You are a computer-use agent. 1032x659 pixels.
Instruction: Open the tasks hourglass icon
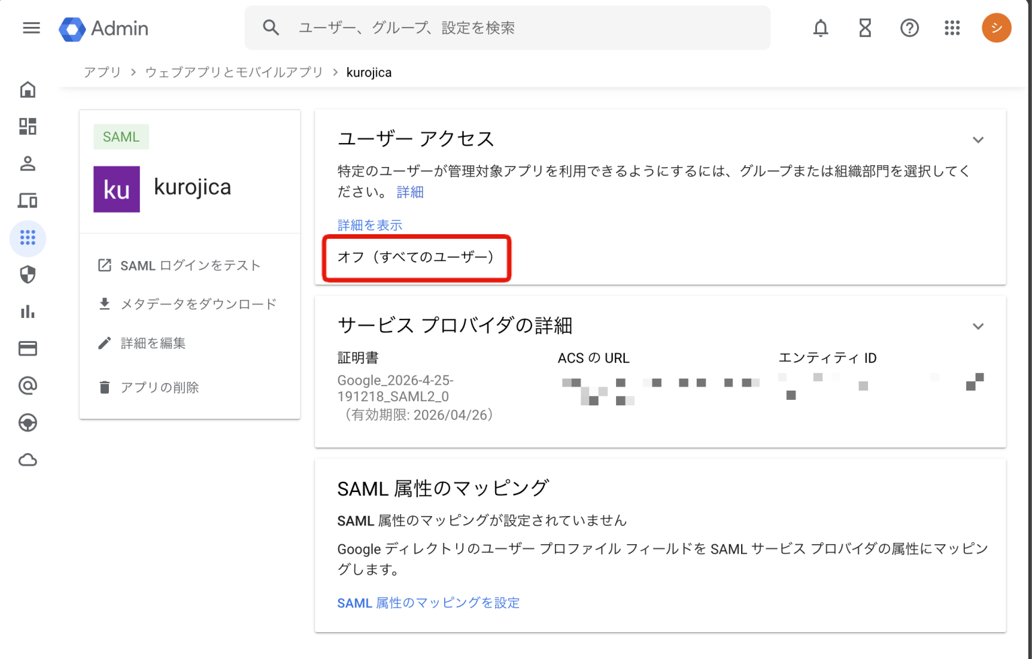(x=865, y=28)
